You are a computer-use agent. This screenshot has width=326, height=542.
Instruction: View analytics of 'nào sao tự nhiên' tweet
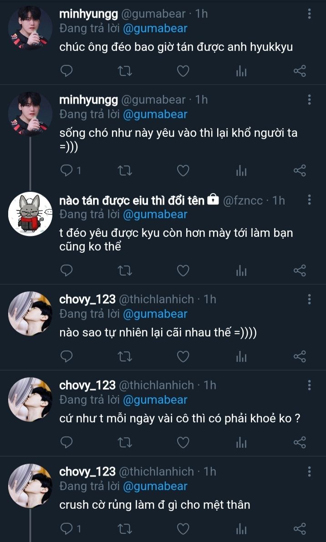coord(241,357)
